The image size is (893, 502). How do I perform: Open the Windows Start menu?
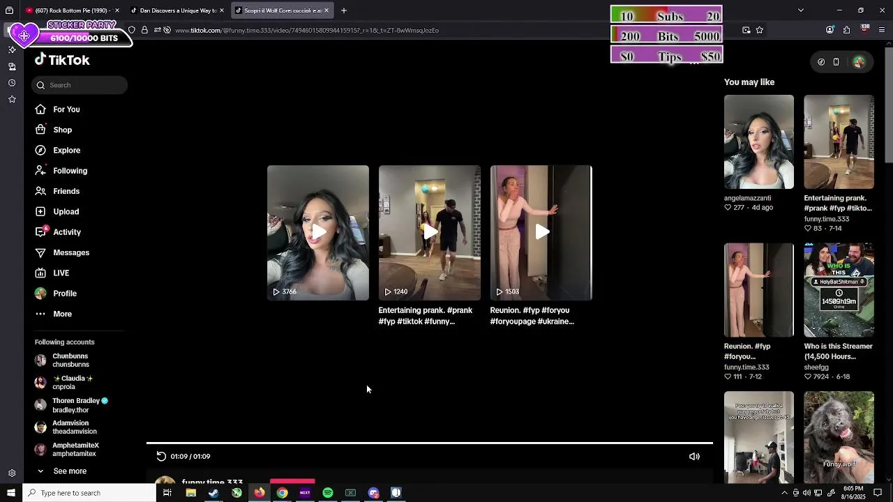pyautogui.click(x=10, y=493)
